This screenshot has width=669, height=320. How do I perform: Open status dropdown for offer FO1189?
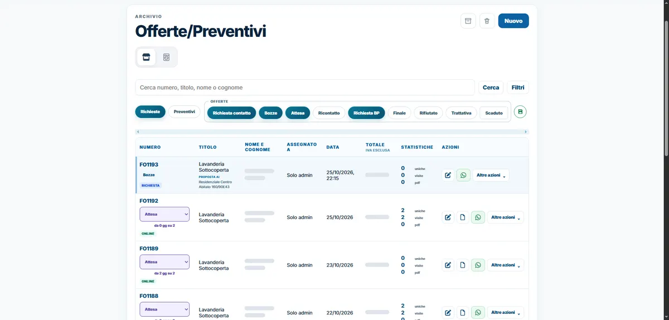coord(164,261)
